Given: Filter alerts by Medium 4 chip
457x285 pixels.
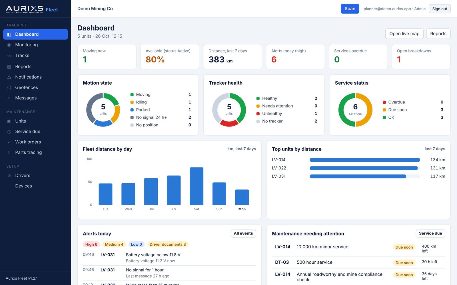Looking at the screenshot, I should (x=114, y=245).
